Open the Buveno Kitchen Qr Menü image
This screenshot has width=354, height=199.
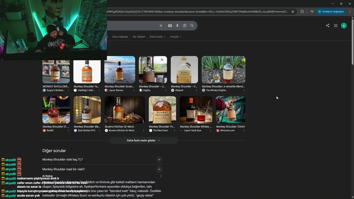pos(125,110)
